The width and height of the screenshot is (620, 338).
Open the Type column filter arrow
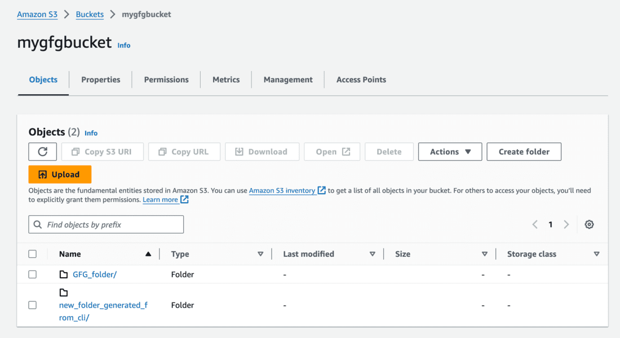[x=260, y=254]
